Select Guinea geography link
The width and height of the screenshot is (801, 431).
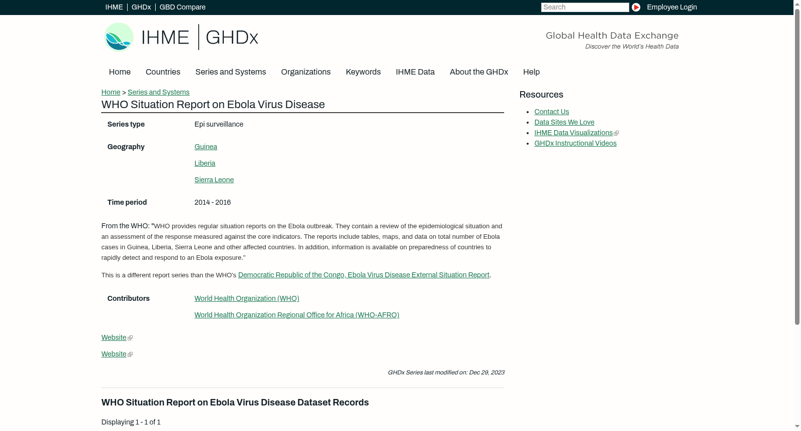click(x=205, y=147)
